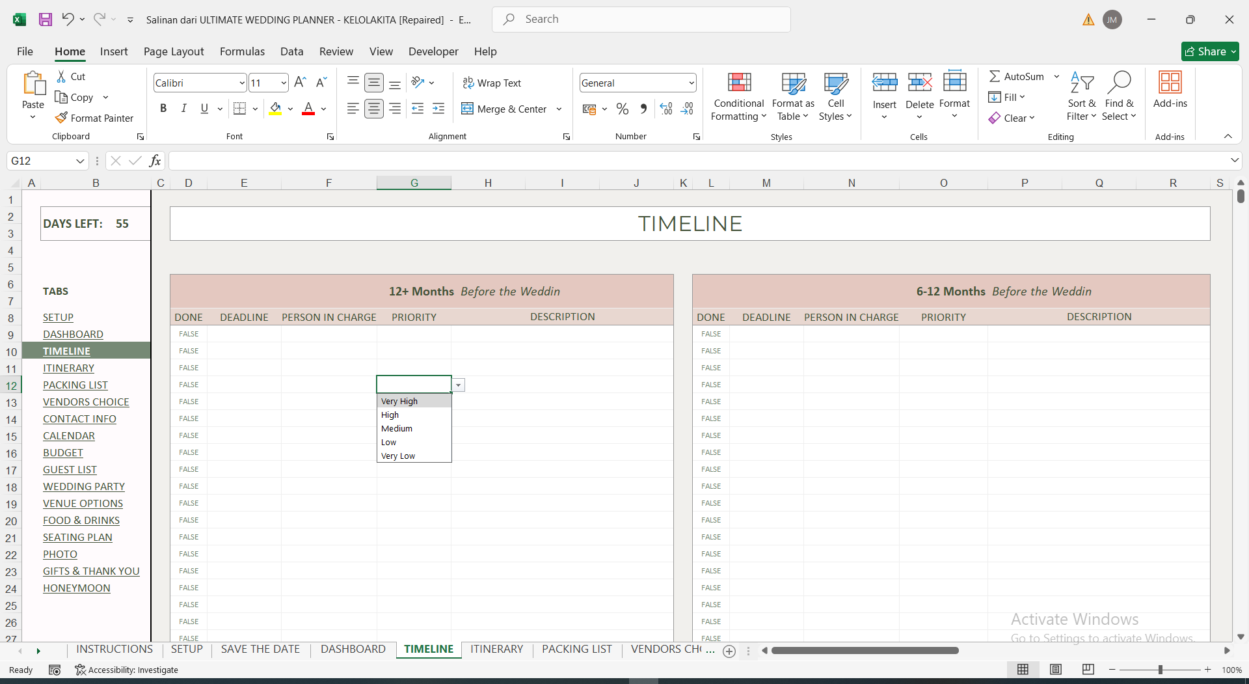Open the font name dropdown showing Calibri
The image size is (1249, 684).
[x=242, y=83]
